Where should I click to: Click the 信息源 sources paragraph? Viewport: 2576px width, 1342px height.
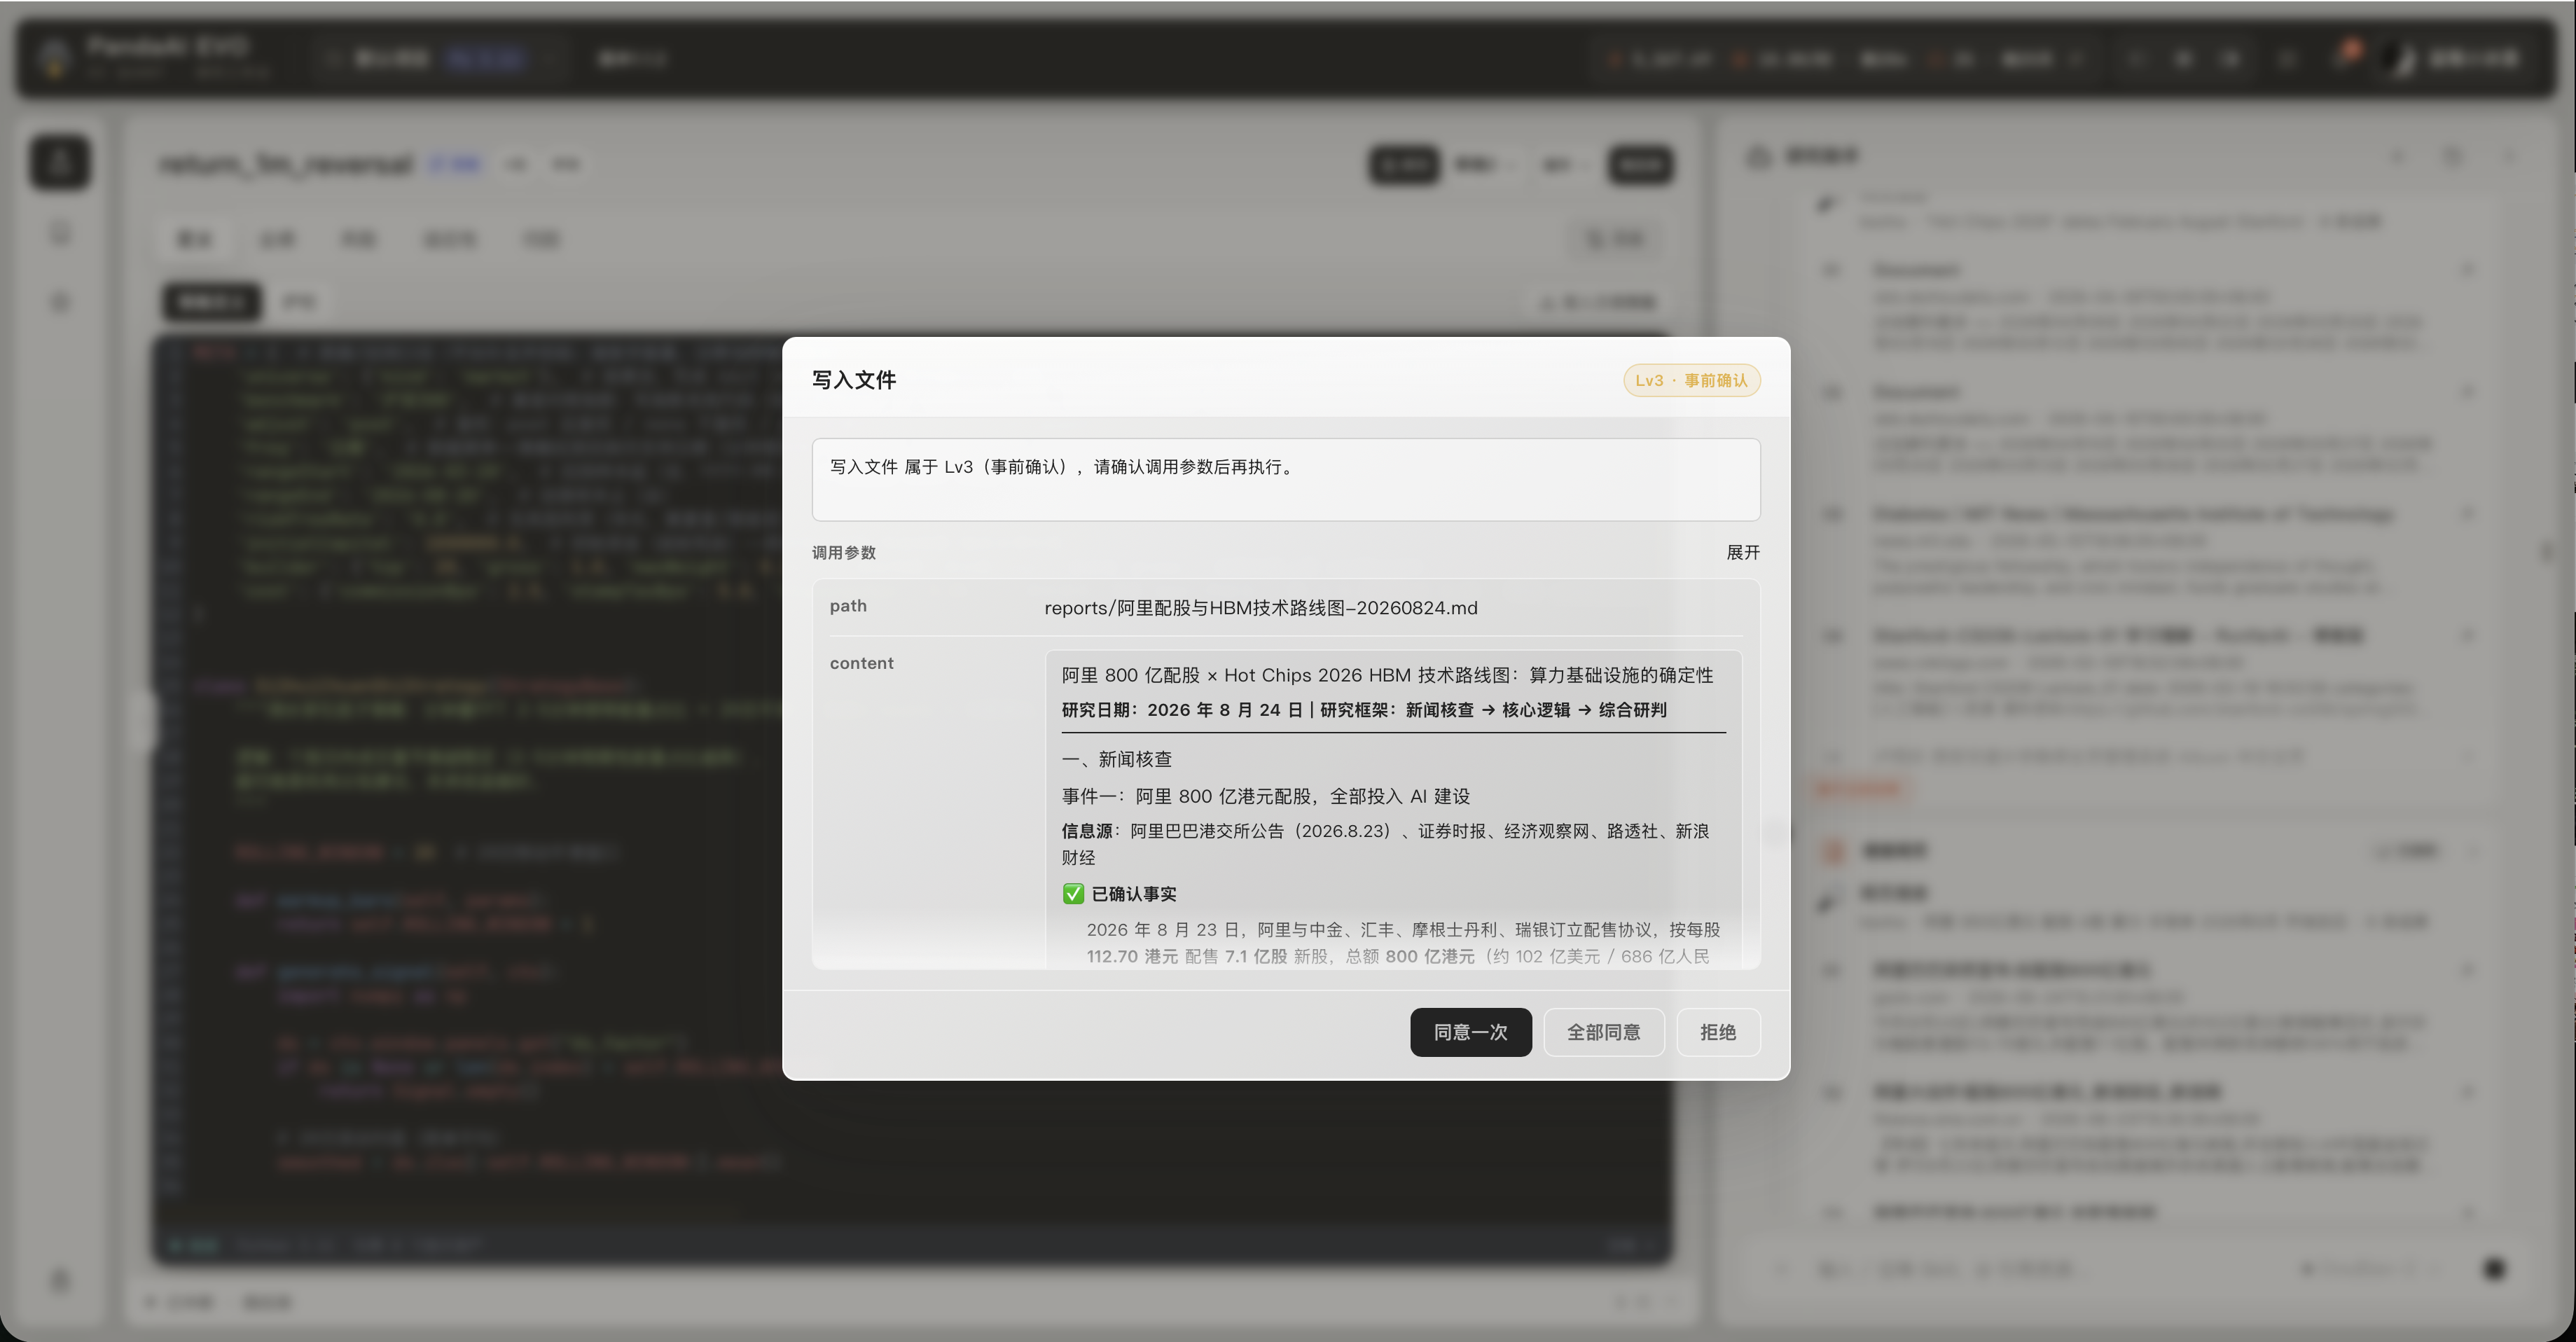pyautogui.click(x=1386, y=844)
